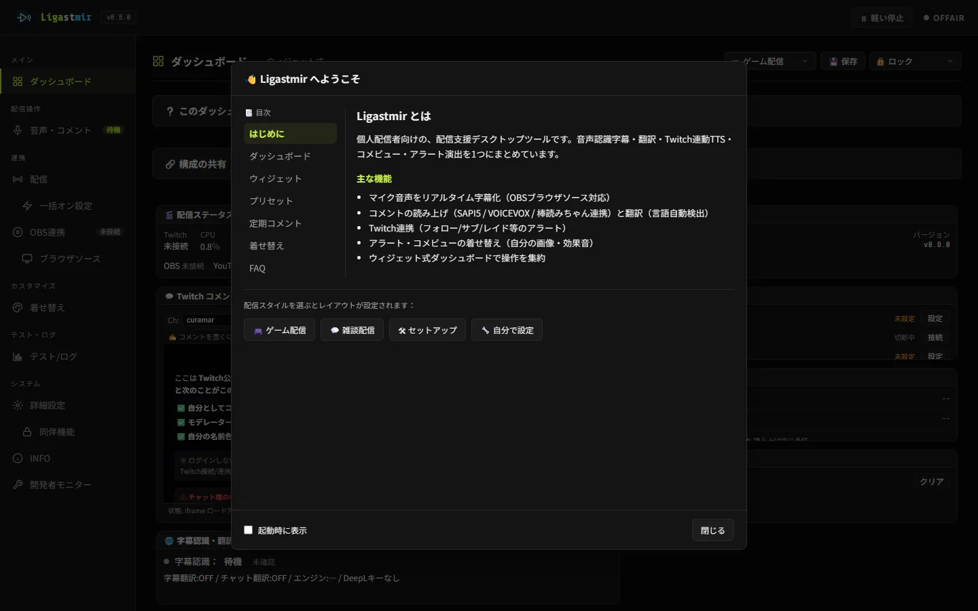978x611 pixels.
Task: Open テスト/ログ in the sidebar
Action: click(x=68, y=356)
